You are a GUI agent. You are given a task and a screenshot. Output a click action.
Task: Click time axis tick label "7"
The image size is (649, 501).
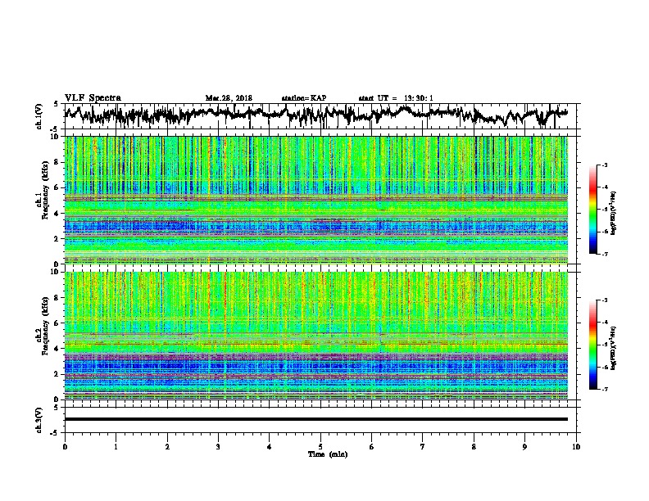(423, 446)
